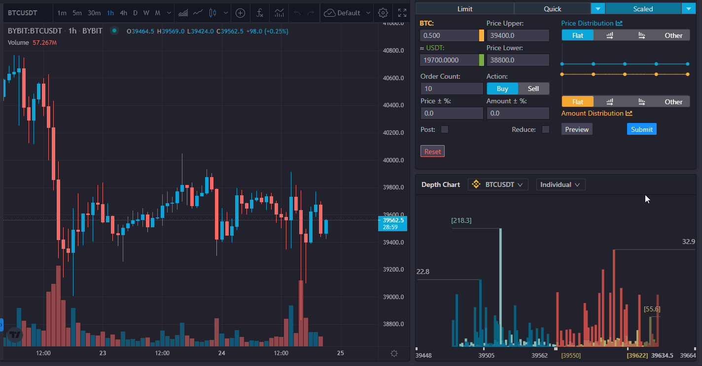
Task: Click the Preview button
Action: [577, 129]
